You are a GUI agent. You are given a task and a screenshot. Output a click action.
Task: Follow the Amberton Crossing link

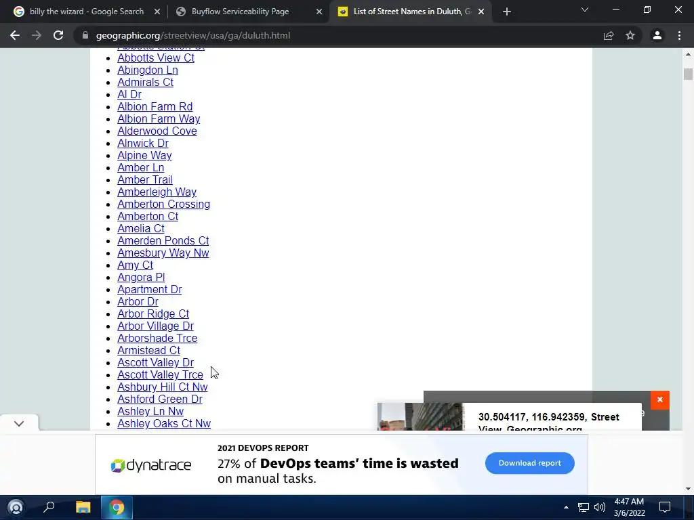point(164,204)
